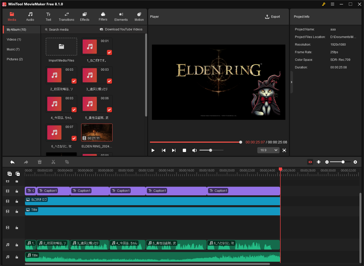Click the timeline horizontal scrollbar
Screen dimensions: 364x266
point(147,264)
